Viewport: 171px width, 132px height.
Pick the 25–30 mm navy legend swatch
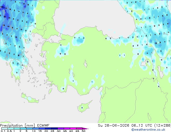[54, 128]
